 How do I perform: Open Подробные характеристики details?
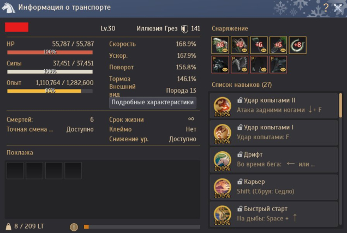click(x=153, y=103)
